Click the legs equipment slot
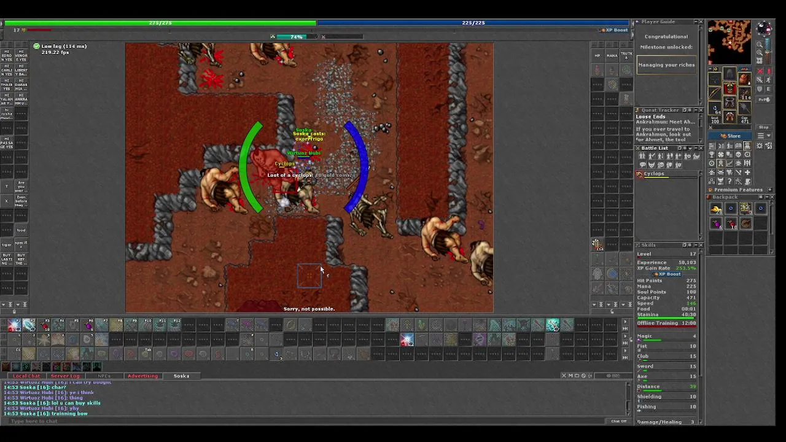The image size is (786, 442). (x=730, y=102)
